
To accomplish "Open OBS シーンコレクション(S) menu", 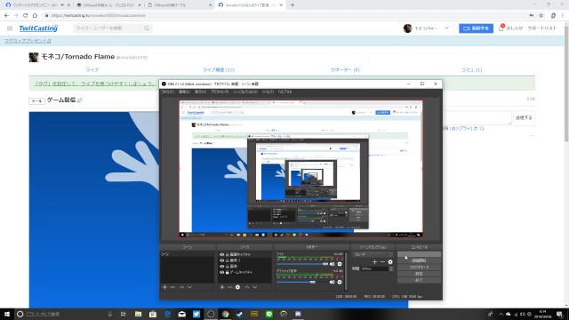I will click(x=245, y=92).
